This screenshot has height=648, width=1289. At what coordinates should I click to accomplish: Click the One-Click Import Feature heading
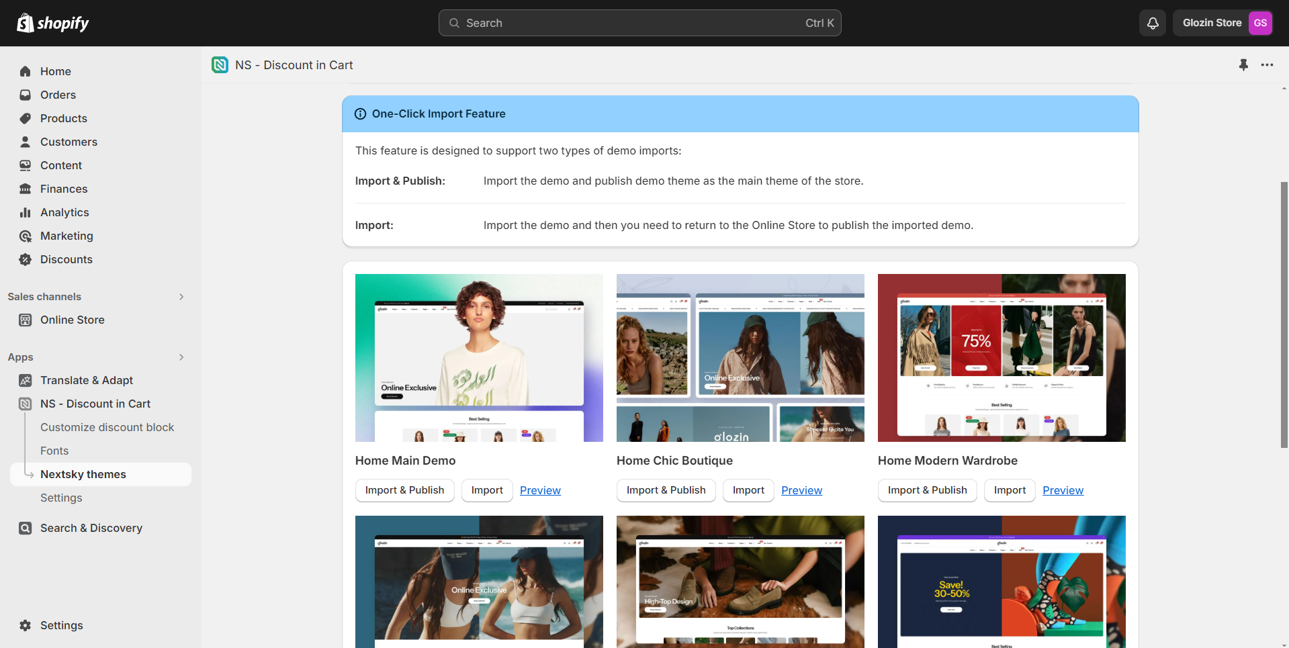point(439,114)
